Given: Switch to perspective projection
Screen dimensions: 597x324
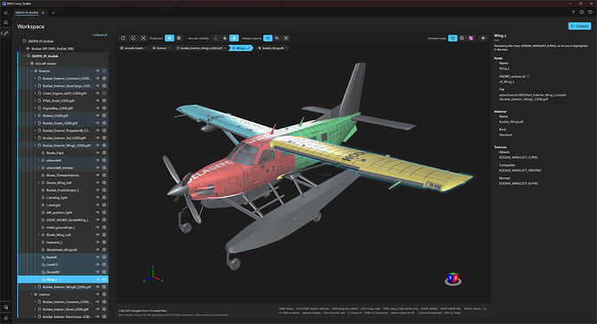Looking at the screenshot, I should pyautogui.click(x=170, y=38).
